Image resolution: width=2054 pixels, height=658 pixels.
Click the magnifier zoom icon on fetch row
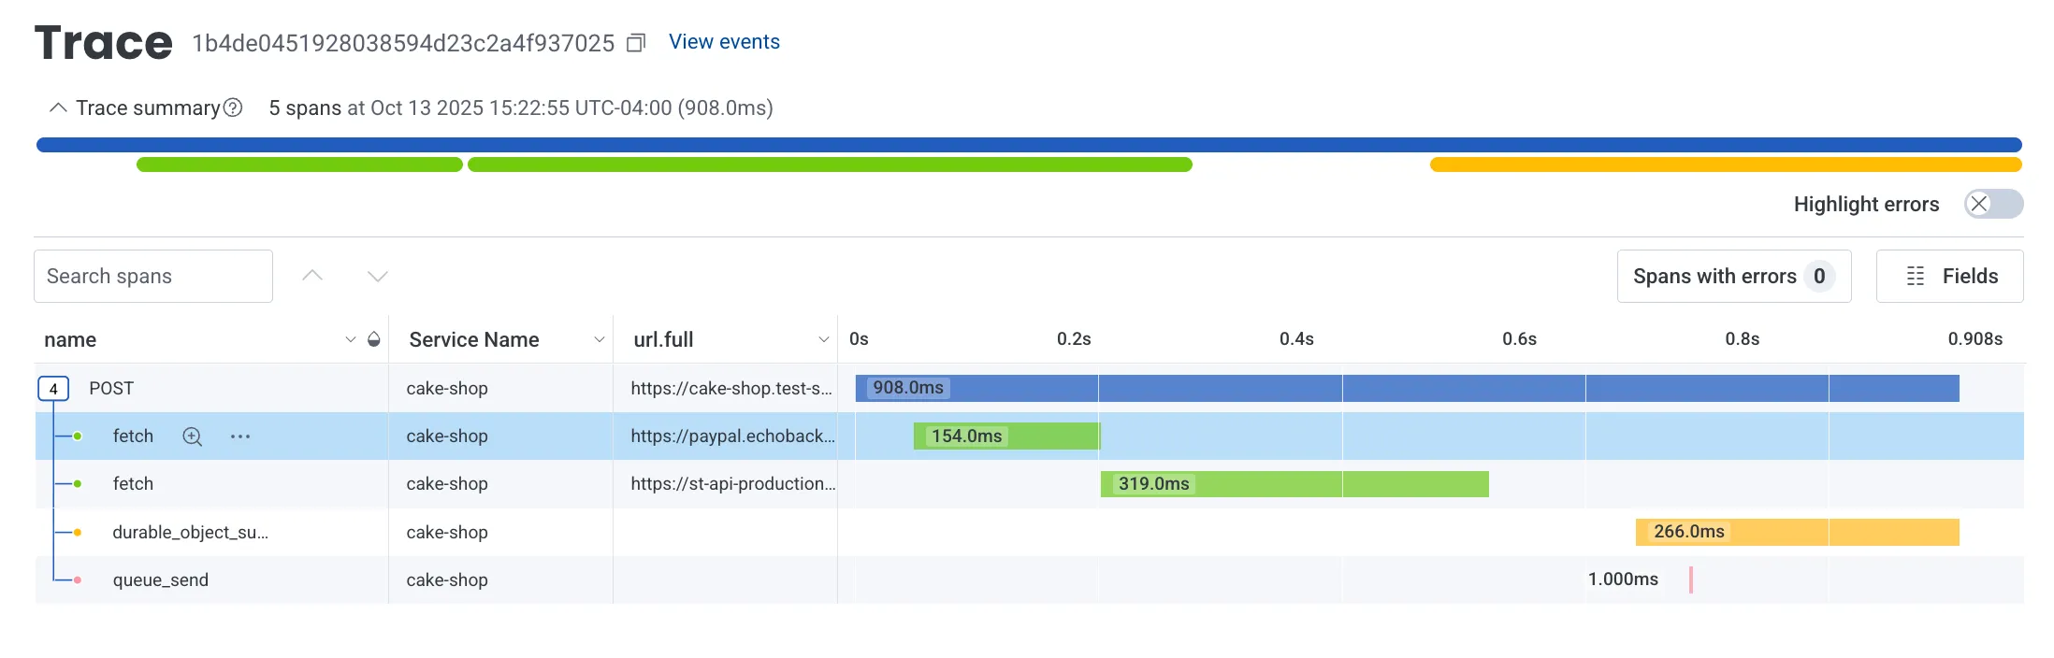point(193,436)
